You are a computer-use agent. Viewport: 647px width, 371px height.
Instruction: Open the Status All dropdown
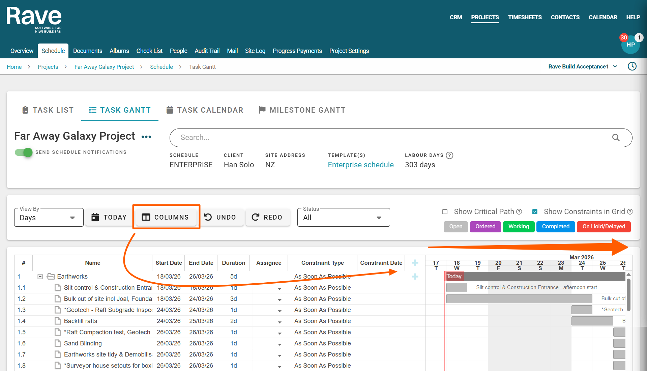[x=343, y=218]
